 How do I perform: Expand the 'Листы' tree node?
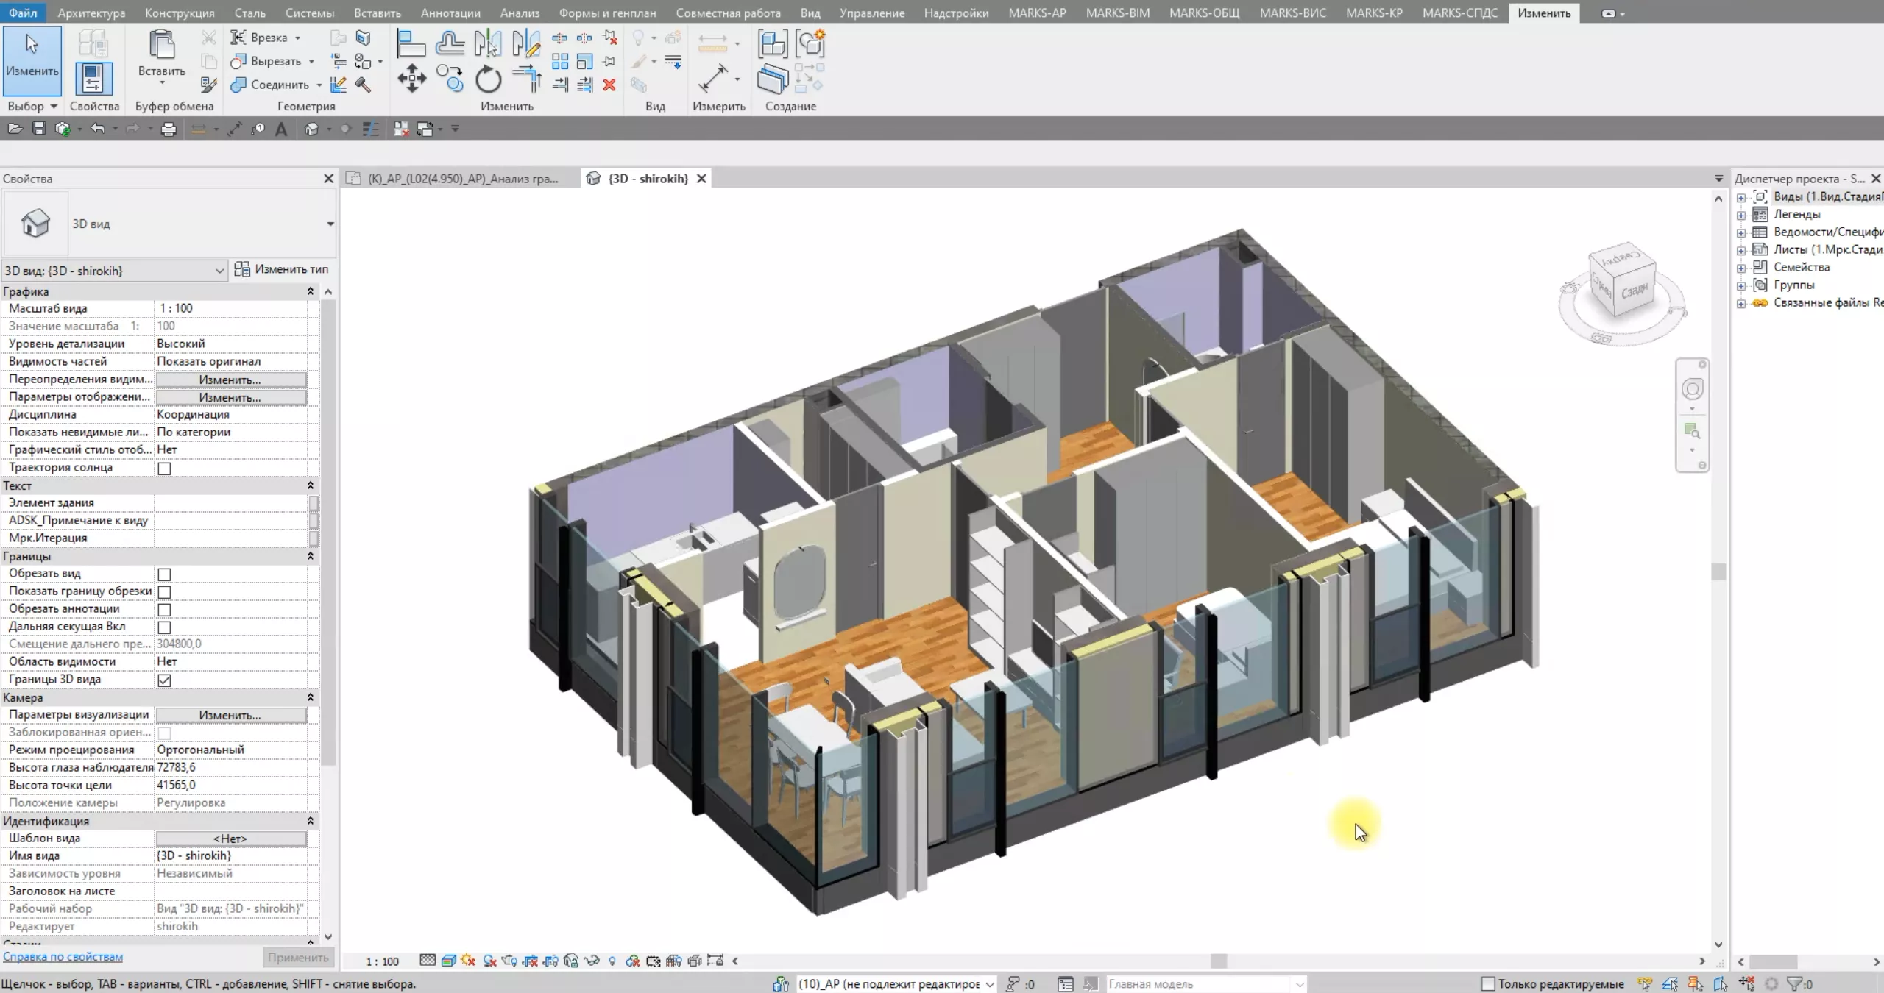tap(1741, 251)
